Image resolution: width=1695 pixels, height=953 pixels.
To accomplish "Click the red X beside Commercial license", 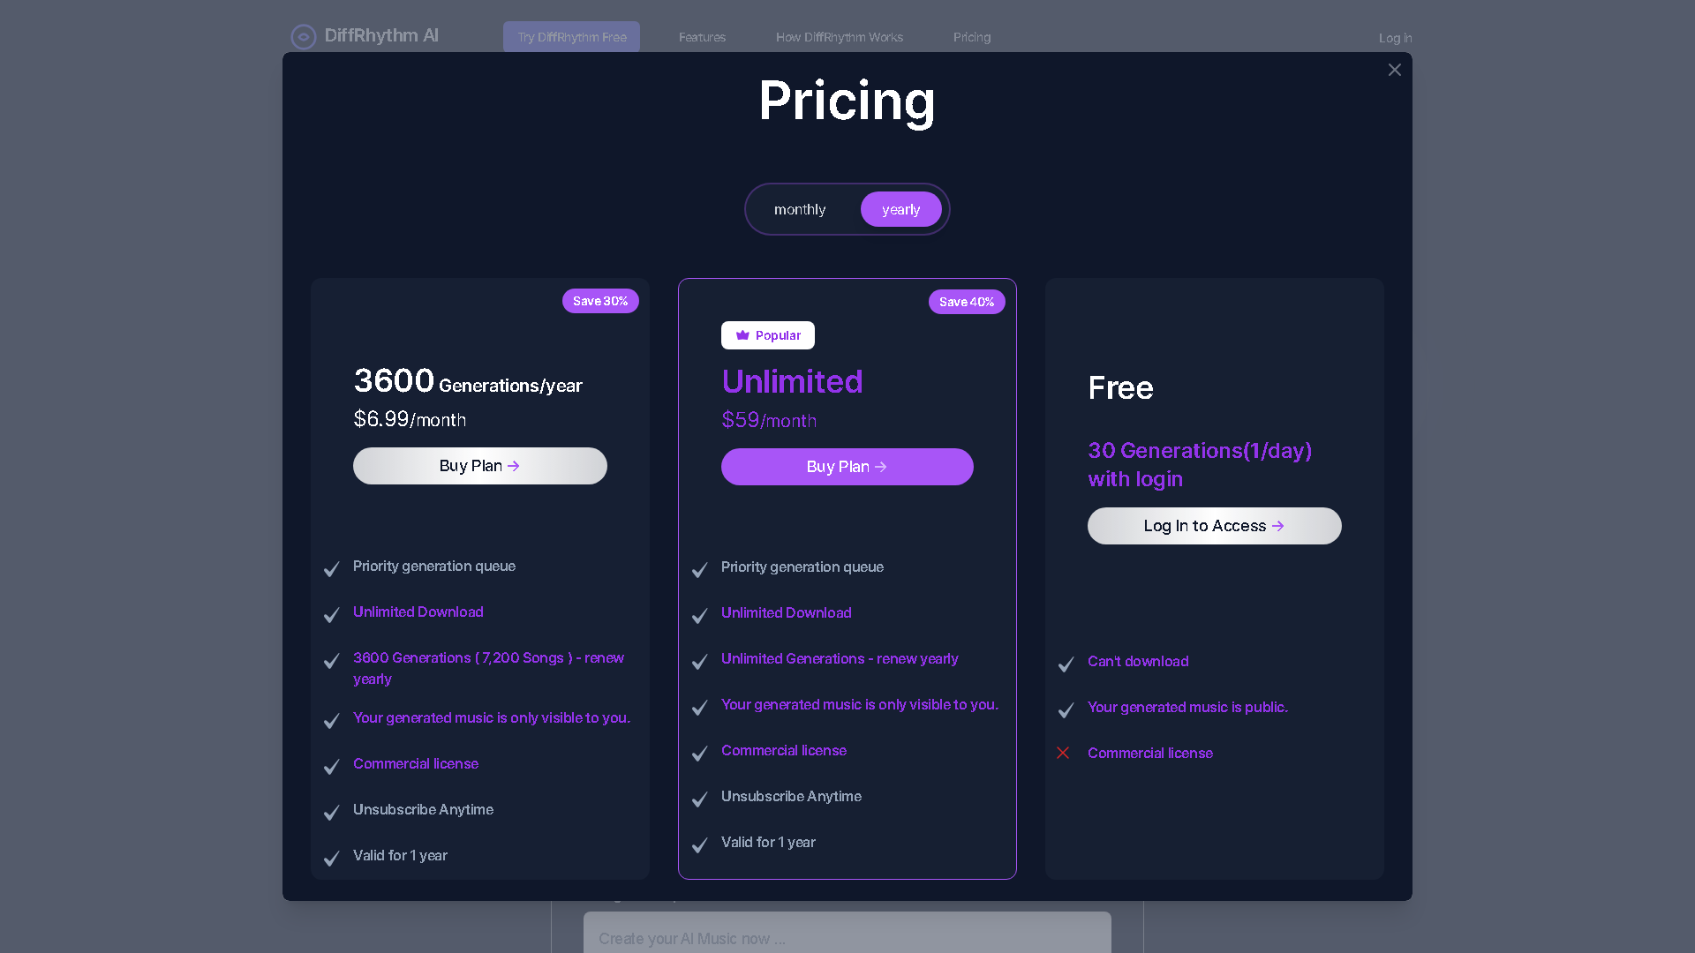I will pos(1063,753).
